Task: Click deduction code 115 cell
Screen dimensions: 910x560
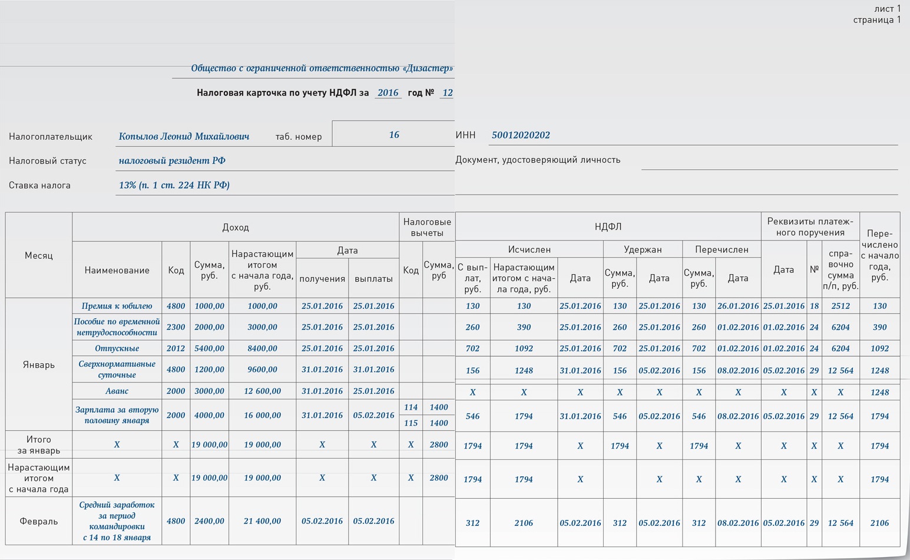Action: (x=411, y=423)
